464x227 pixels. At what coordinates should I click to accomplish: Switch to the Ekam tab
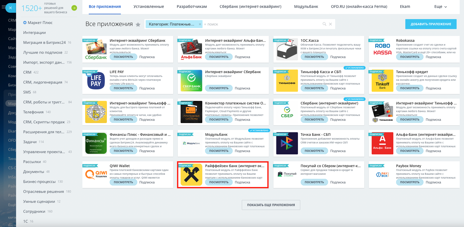click(405, 7)
